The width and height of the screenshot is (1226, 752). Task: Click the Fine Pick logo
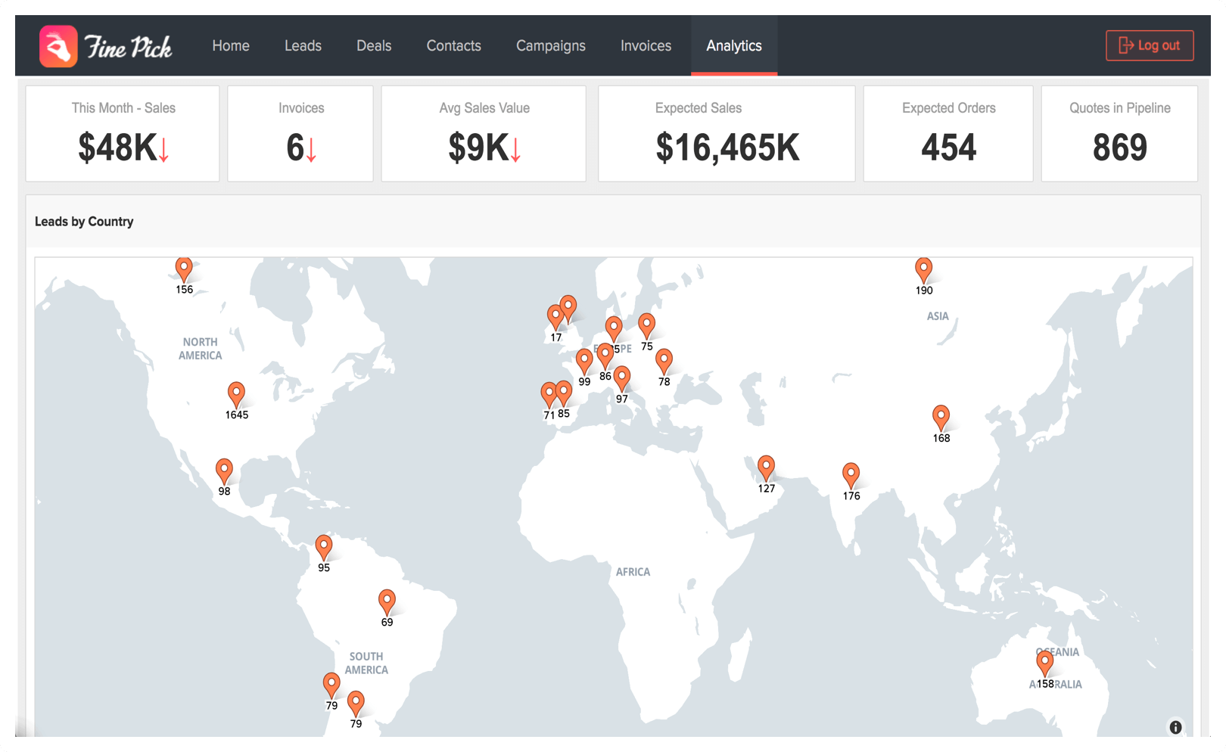(x=106, y=45)
